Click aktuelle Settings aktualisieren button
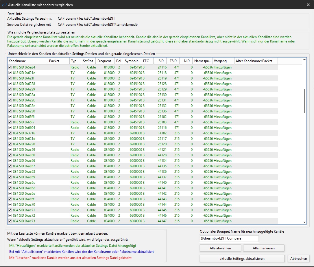 [242, 259]
